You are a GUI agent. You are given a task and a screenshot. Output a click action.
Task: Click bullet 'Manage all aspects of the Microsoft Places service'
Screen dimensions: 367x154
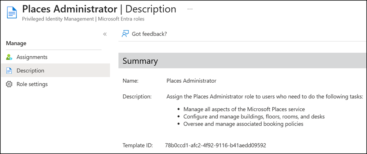(x=244, y=109)
